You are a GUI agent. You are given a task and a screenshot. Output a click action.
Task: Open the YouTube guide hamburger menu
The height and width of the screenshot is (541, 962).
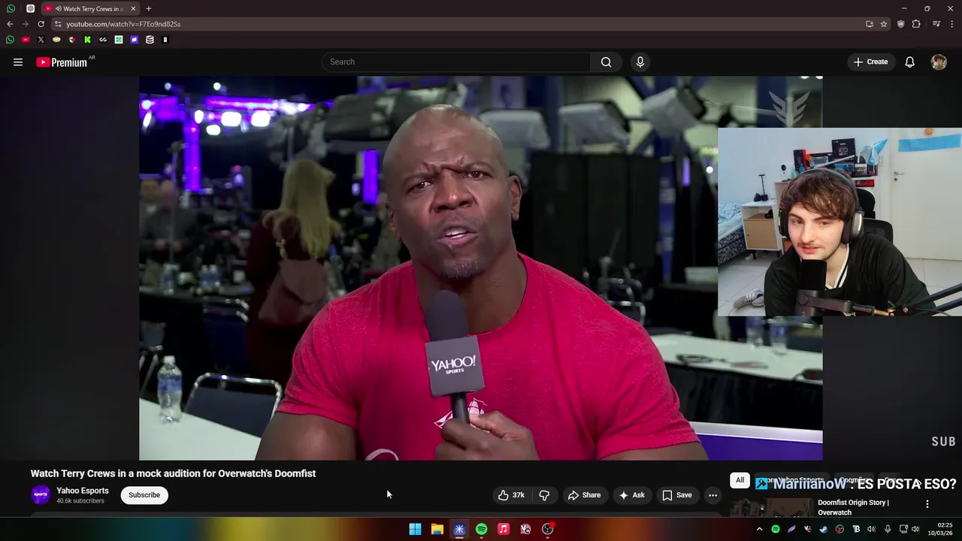pos(18,62)
